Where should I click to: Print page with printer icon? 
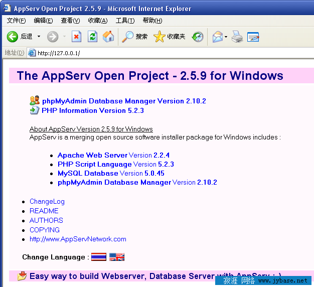tap(237, 37)
